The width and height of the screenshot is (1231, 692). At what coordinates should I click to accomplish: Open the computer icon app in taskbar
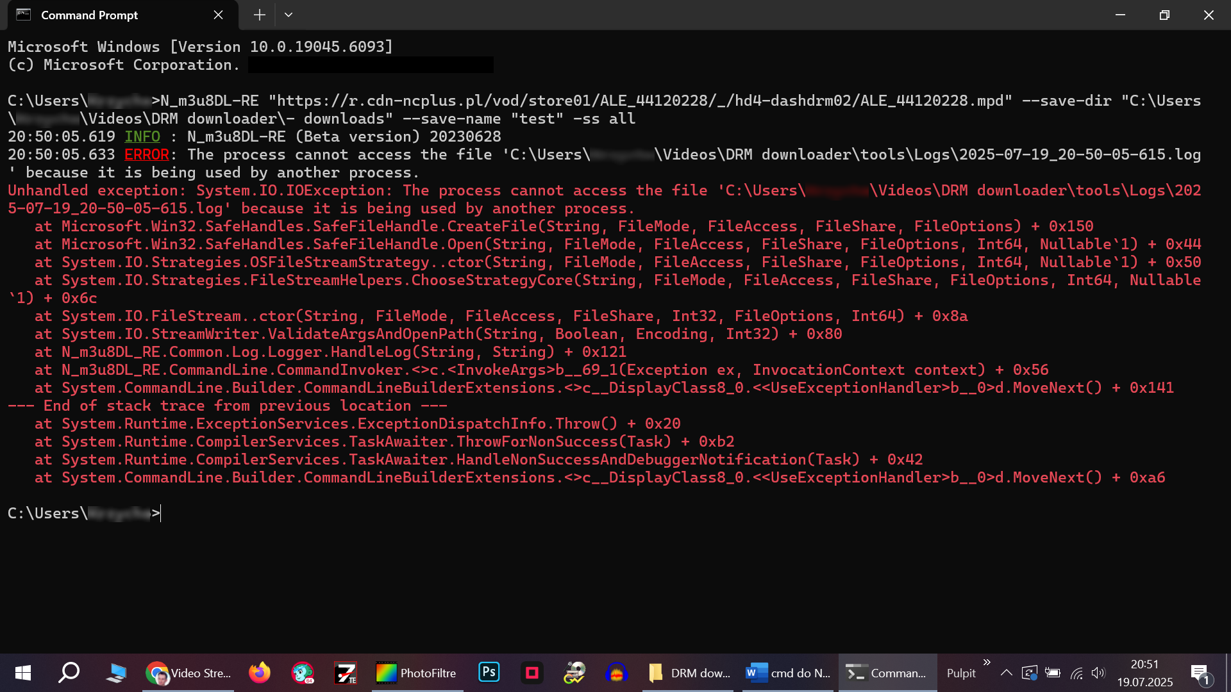[x=116, y=673]
